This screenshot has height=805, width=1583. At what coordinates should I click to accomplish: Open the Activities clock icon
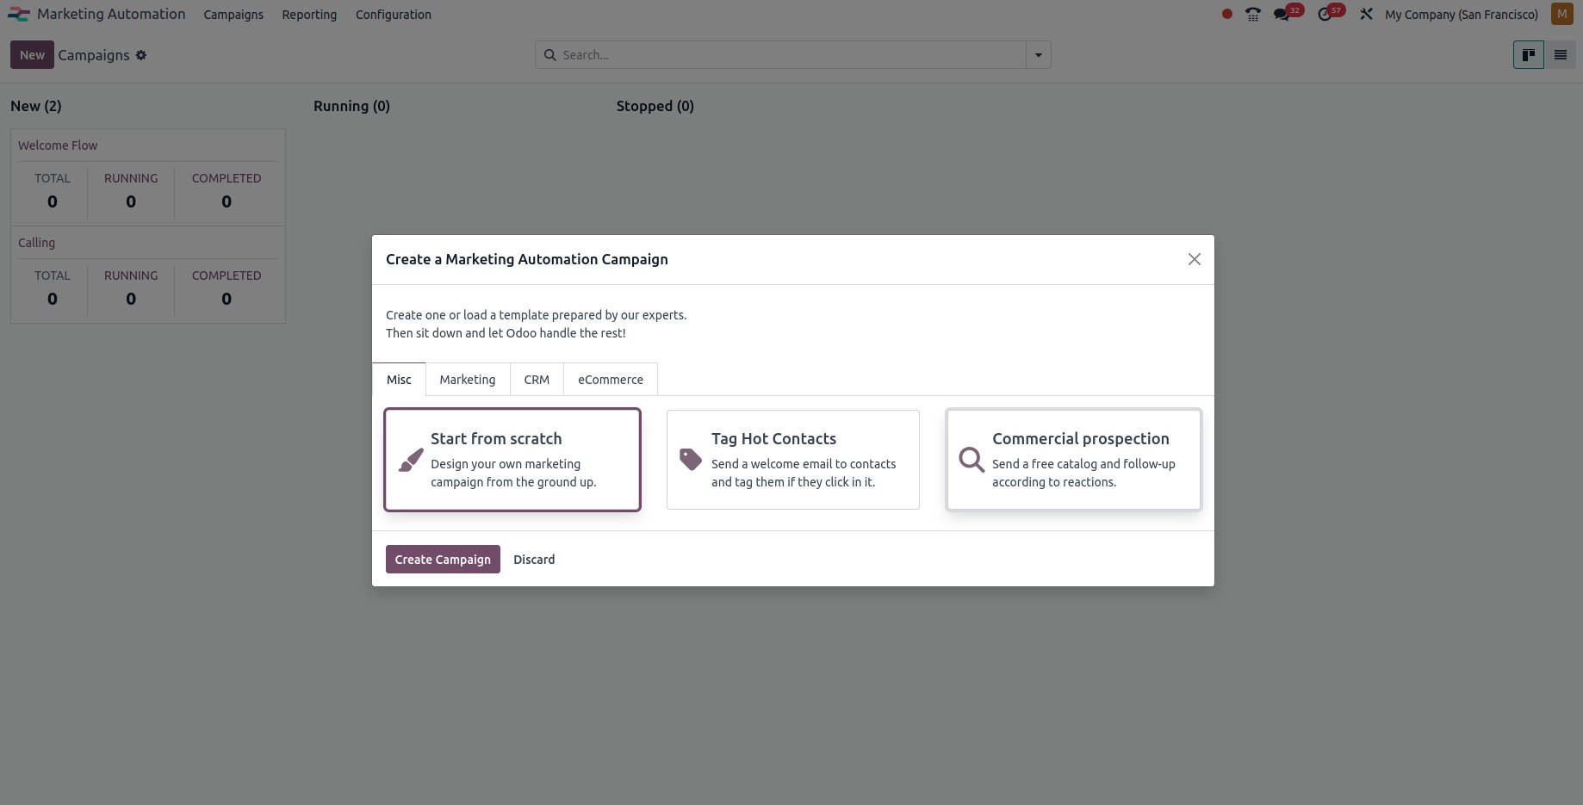1326,15
